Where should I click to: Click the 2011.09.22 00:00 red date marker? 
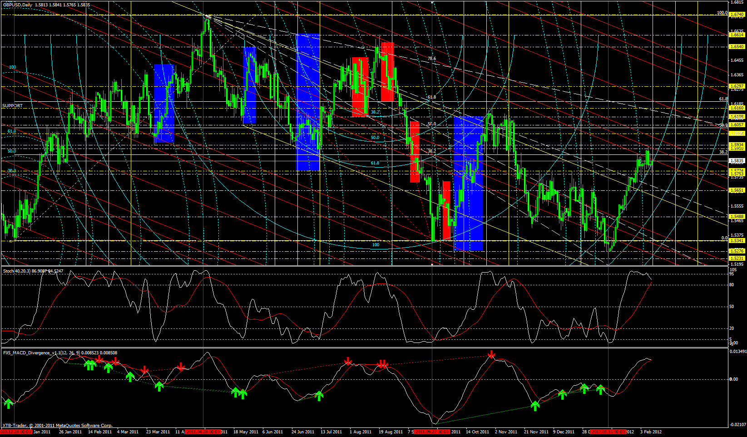[431, 432]
